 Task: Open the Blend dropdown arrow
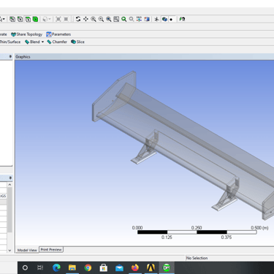42,42
